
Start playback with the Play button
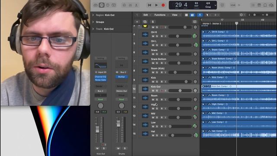156,5
